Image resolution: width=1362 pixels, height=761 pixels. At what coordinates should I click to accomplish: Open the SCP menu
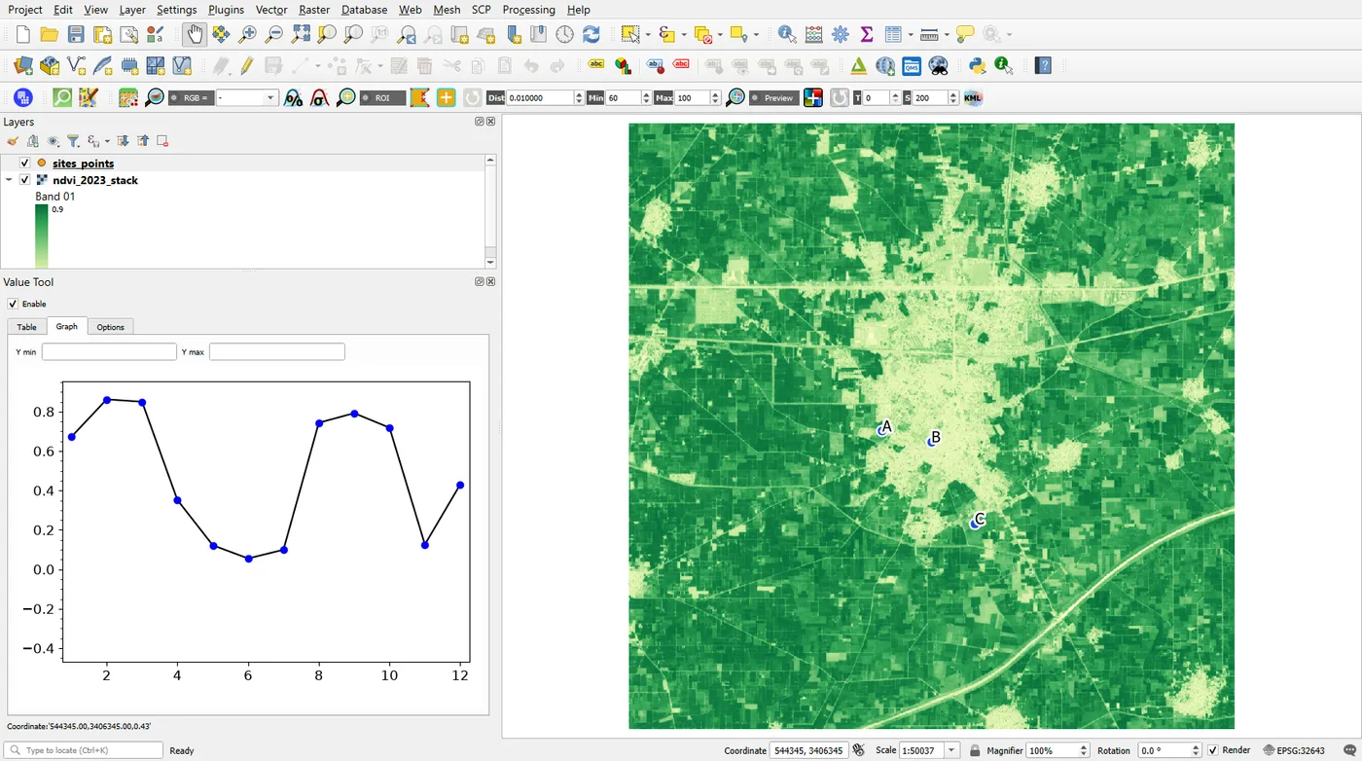point(481,10)
